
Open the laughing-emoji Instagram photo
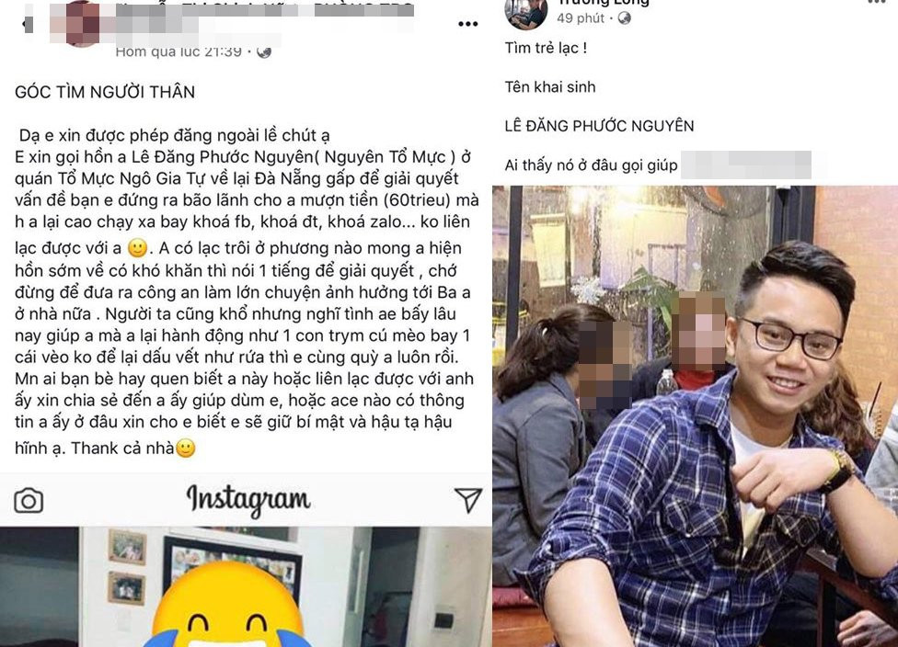(x=246, y=586)
